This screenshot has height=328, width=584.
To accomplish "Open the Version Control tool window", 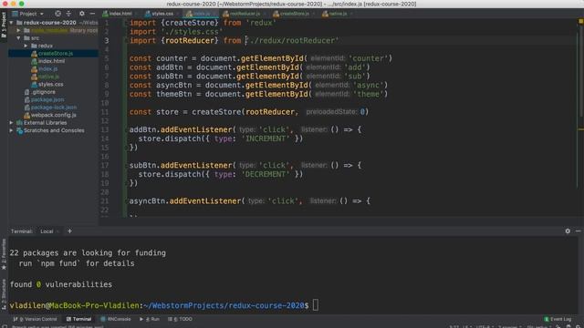I will tap(35, 319).
